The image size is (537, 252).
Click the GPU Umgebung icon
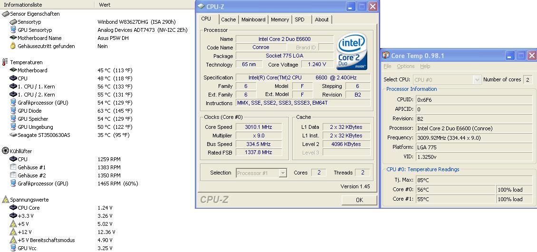click(13, 127)
